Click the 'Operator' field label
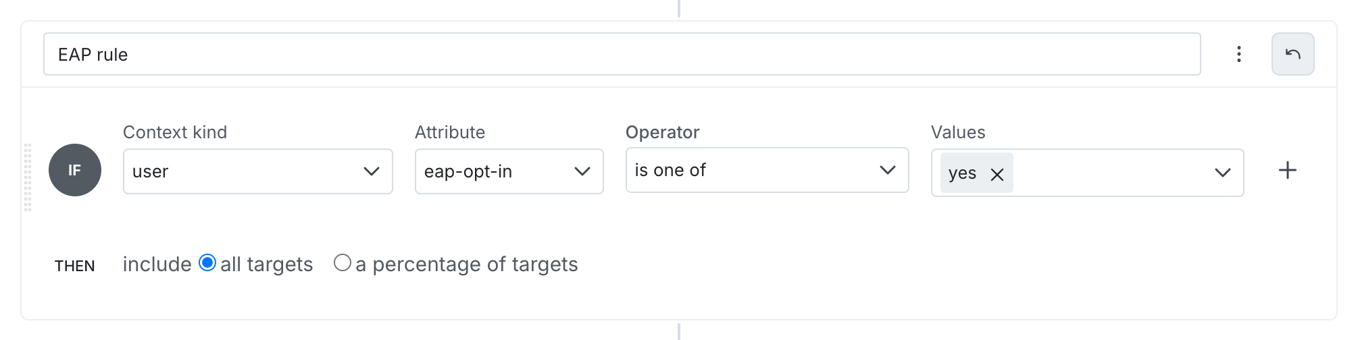 tap(662, 132)
